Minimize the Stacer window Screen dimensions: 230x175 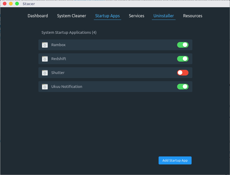[x=11, y=4]
